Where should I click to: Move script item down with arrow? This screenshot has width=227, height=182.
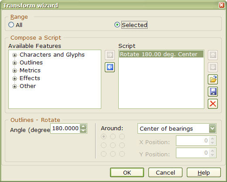pos(213,67)
